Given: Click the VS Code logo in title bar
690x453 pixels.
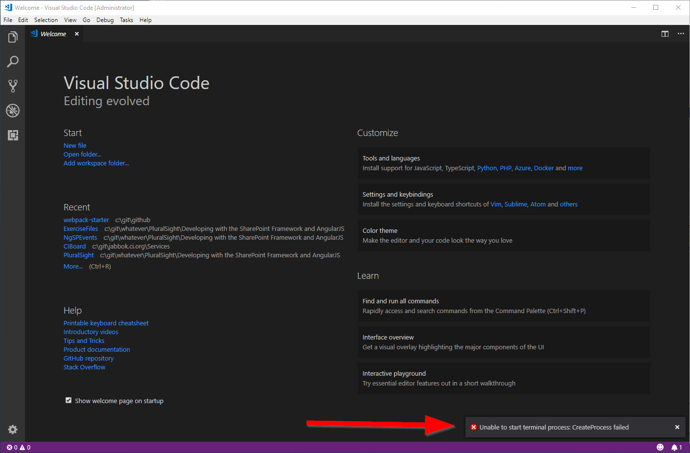Looking at the screenshot, I should (8, 7).
